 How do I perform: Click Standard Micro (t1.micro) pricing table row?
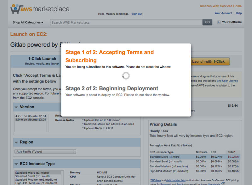(195, 157)
